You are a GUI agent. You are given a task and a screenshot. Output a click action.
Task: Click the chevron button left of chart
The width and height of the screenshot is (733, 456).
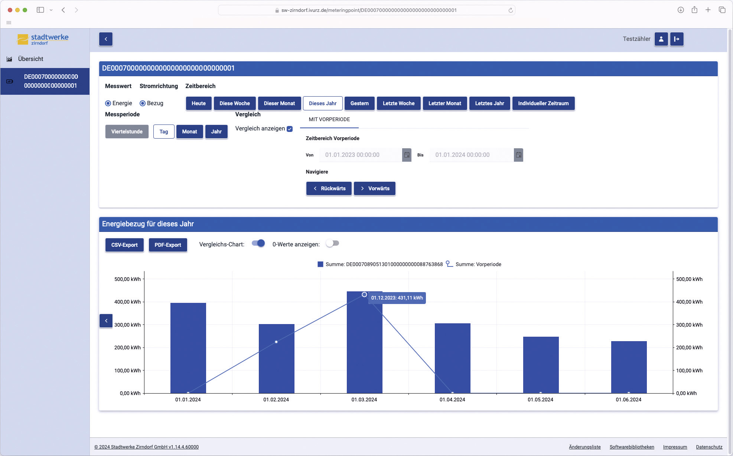[x=106, y=321]
